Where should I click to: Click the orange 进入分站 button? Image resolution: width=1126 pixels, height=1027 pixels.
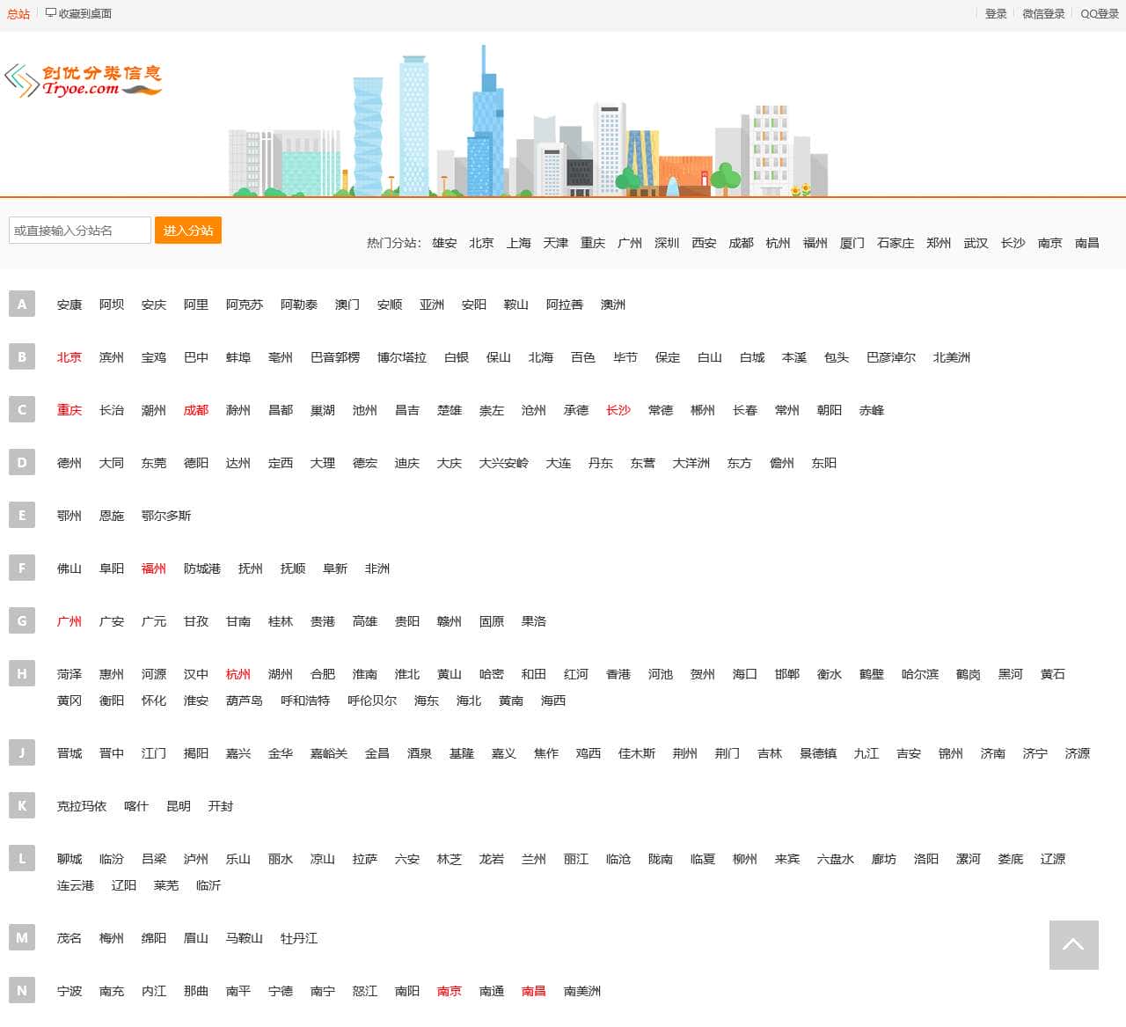click(x=188, y=231)
